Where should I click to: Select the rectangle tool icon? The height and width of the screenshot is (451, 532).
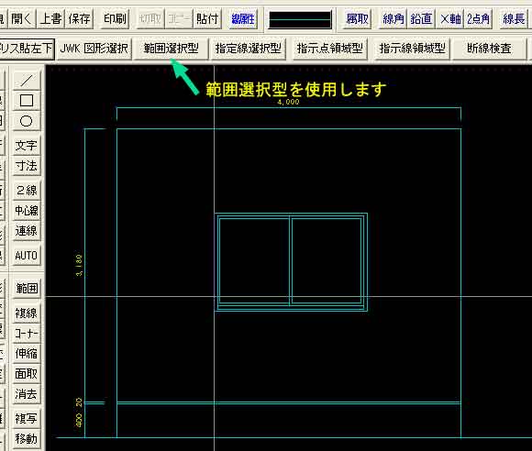coord(26,101)
